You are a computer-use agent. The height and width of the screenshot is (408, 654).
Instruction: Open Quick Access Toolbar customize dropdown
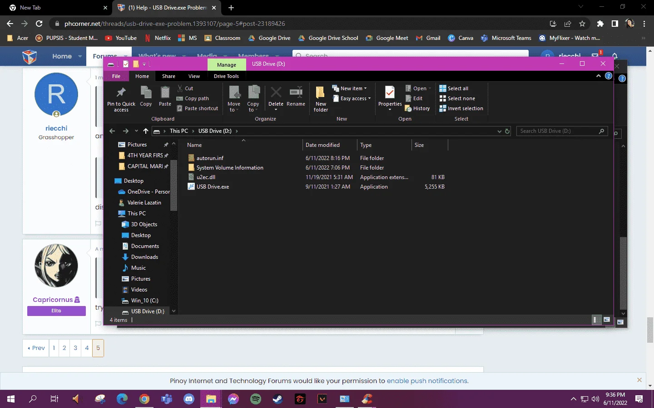coord(144,64)
